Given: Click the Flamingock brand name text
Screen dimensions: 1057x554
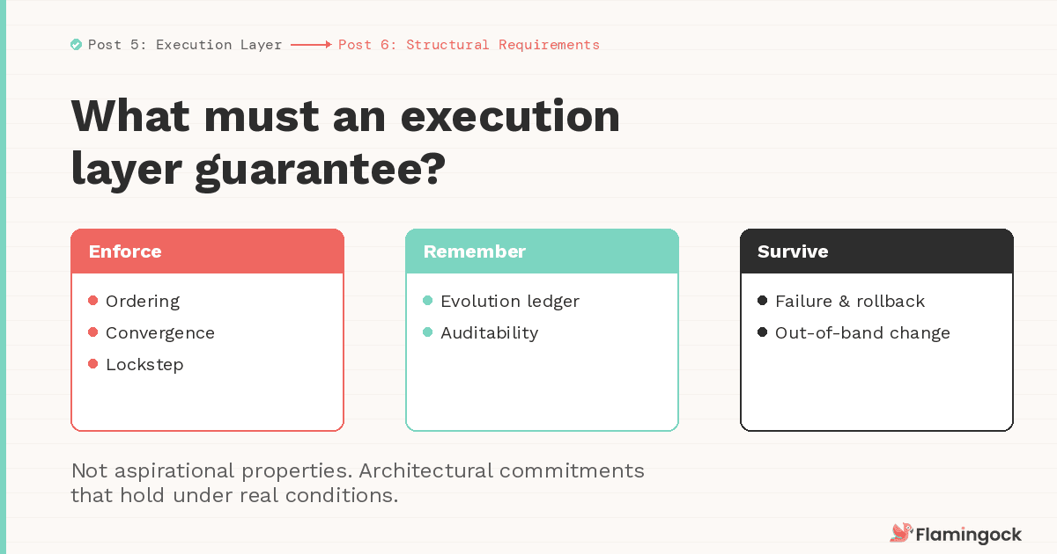Looking at the screenshot, I should pos(969,534).
